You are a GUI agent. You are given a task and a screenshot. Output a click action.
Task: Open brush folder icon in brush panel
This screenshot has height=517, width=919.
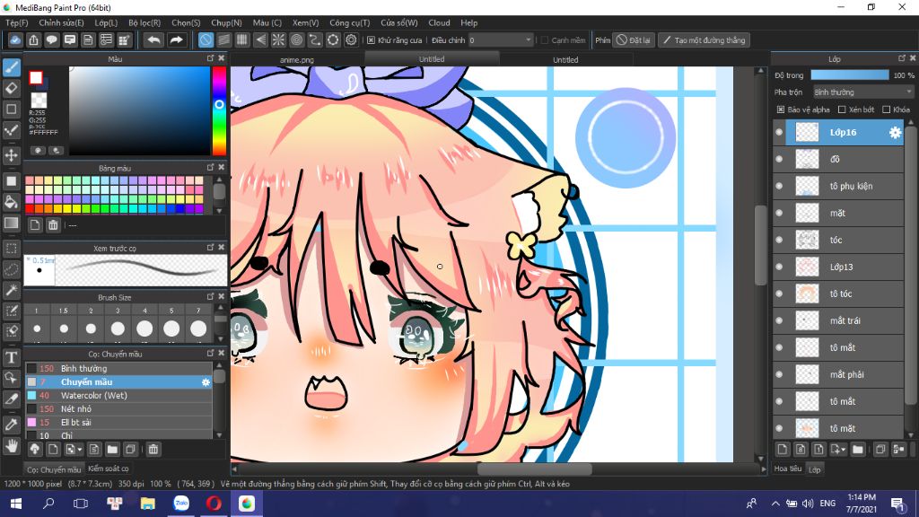click(x=112, y=449)
